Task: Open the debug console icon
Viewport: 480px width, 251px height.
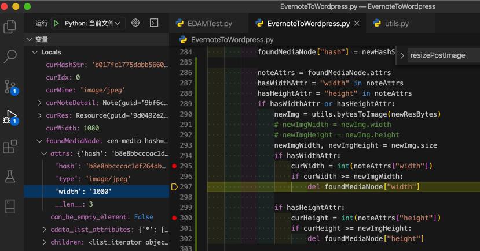Action: pyautogui.click(x=153, y=23)
